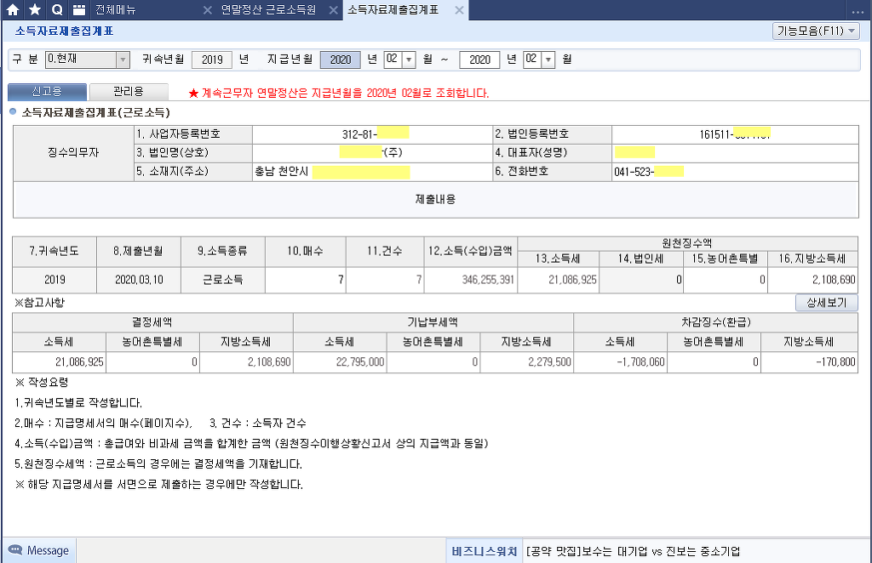Click the calendar icon beside 전체메뉴

click(79, 10)
